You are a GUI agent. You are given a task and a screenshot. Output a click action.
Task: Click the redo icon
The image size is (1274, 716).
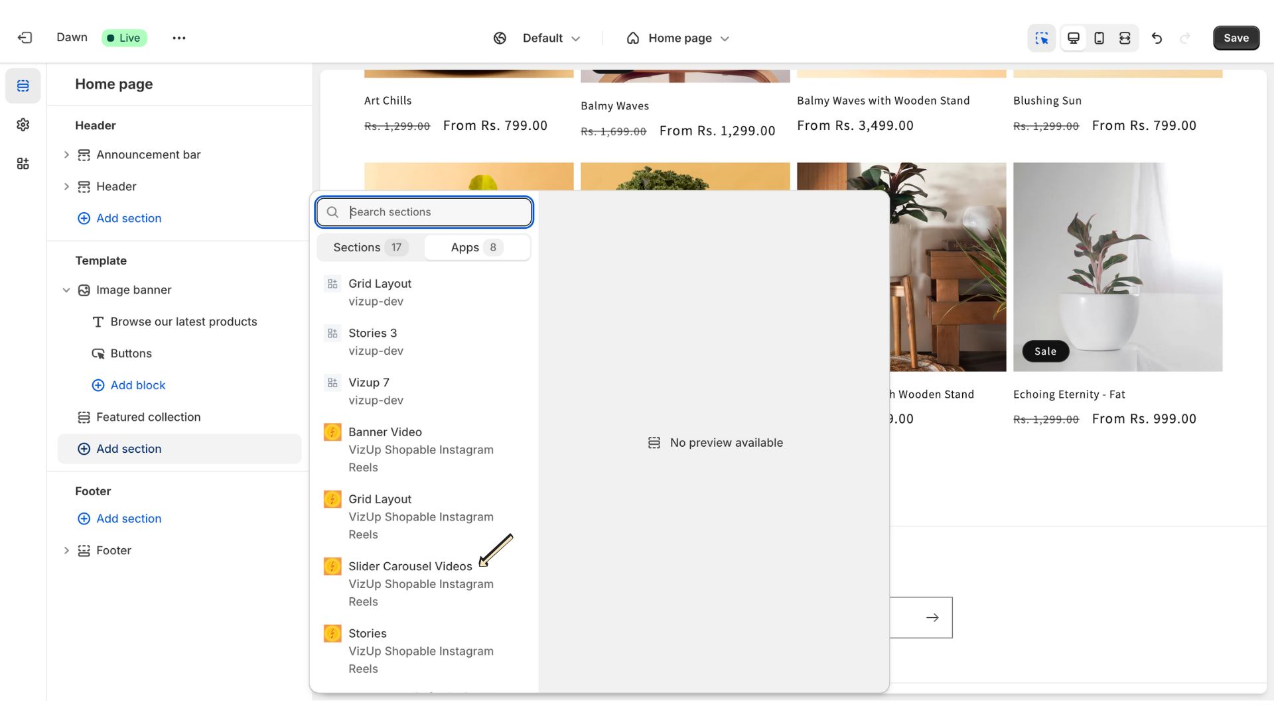coord(1184,38)
